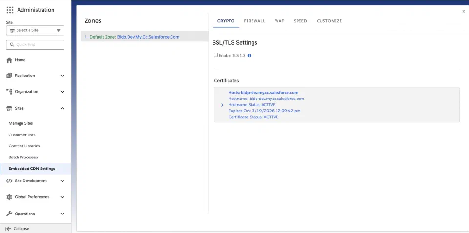
Task: Open the SPEED tab
Action: click(x=300, y=21)
